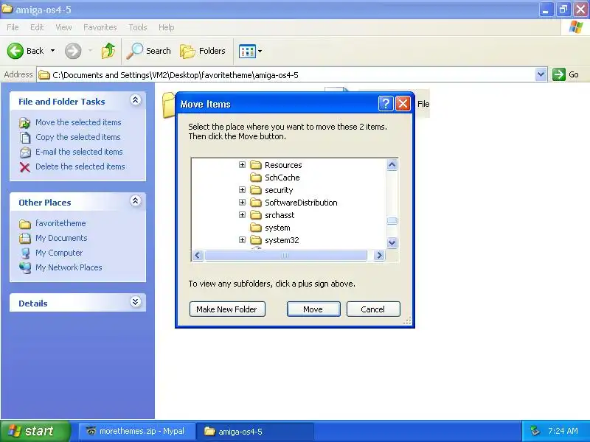
Task: Click the My Computer monitor icon
Action: 25,253
